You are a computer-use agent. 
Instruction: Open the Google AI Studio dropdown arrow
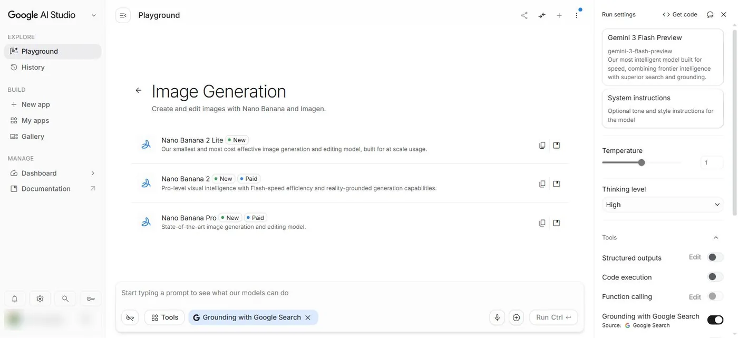click(94, 15)
